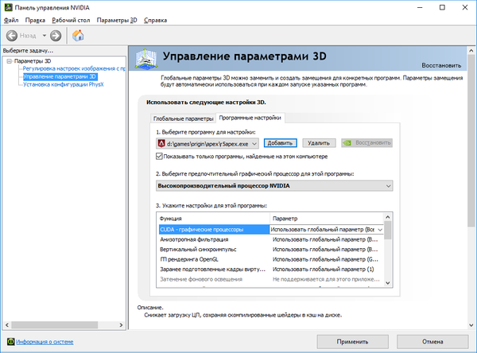Open the Справка menu

(156, 20)
